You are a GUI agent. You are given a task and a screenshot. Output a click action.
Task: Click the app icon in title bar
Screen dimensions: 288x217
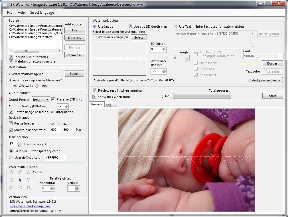[x=5, y=4]
